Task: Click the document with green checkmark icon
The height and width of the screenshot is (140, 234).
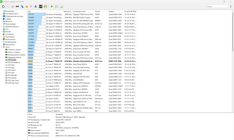Action: (x=61, y=6)
